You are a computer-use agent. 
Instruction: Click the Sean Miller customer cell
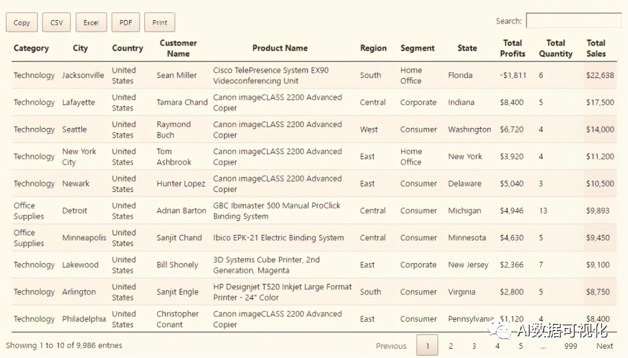177,76
